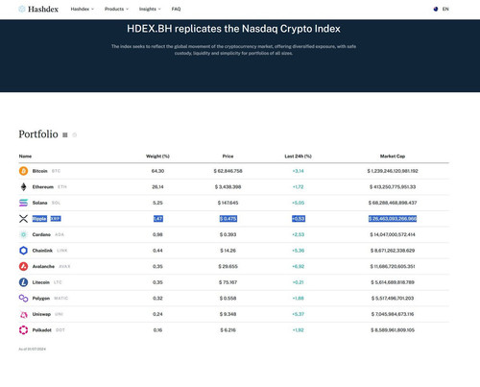480x387 pixels.
Task: Click Avalanche 24h change +6,92
Action: [x=298, y=266]
